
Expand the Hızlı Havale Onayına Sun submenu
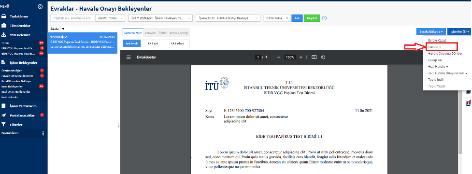click(x=447, y=73)
